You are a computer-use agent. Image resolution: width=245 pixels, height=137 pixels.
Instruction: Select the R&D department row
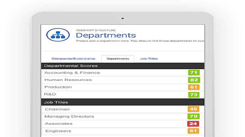click(123, 94)
